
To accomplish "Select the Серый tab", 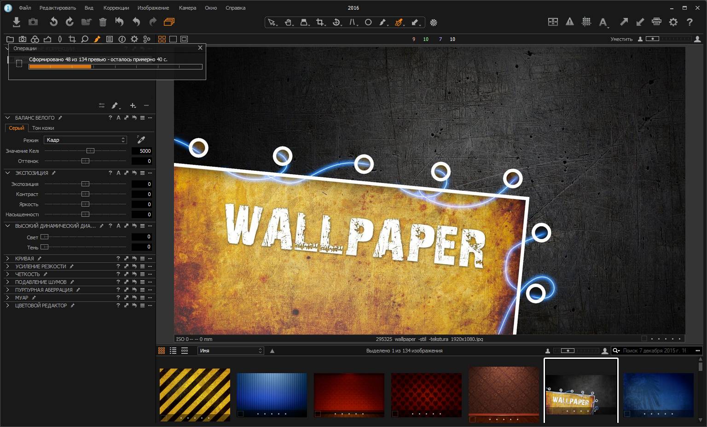I will click(17, 128).
